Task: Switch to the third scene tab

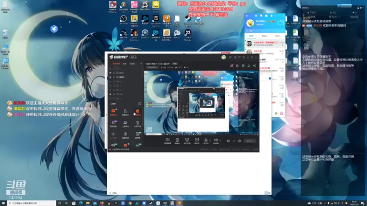Action: pyautogui.click(x=132, y=64)
